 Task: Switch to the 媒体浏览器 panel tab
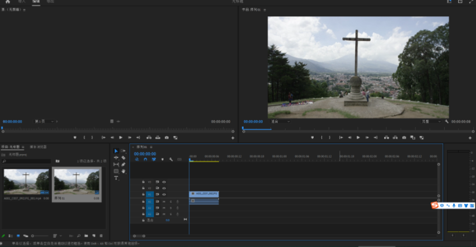38,147
